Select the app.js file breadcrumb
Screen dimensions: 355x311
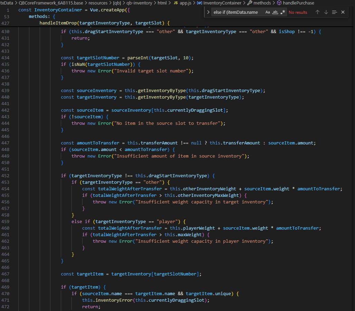tap(183, 3)
